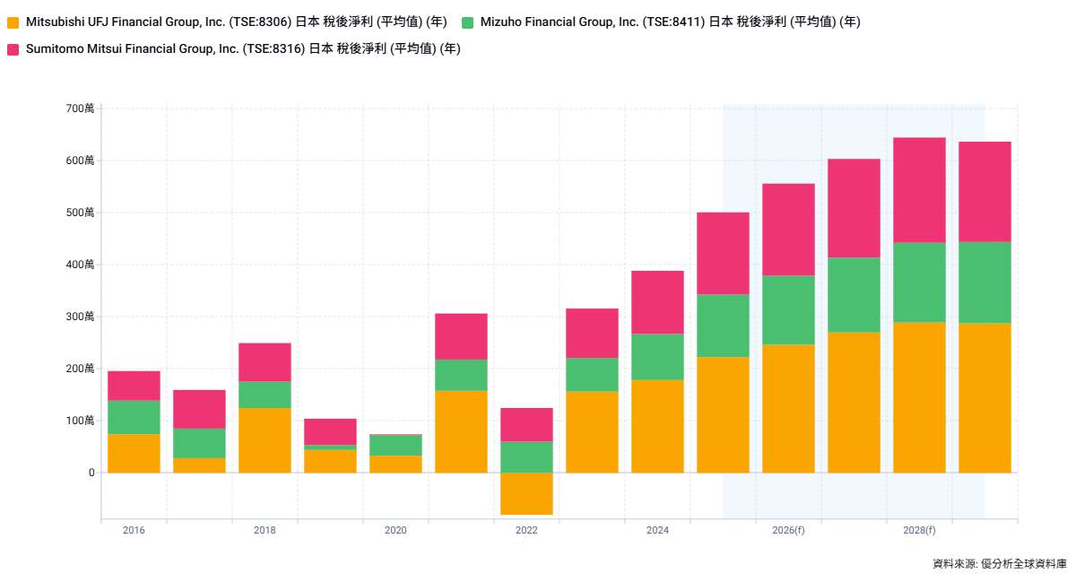Click the orange segment of the 2026(f) bar
This screenshot has height=582, width=1076.
[x=788, y=409]
